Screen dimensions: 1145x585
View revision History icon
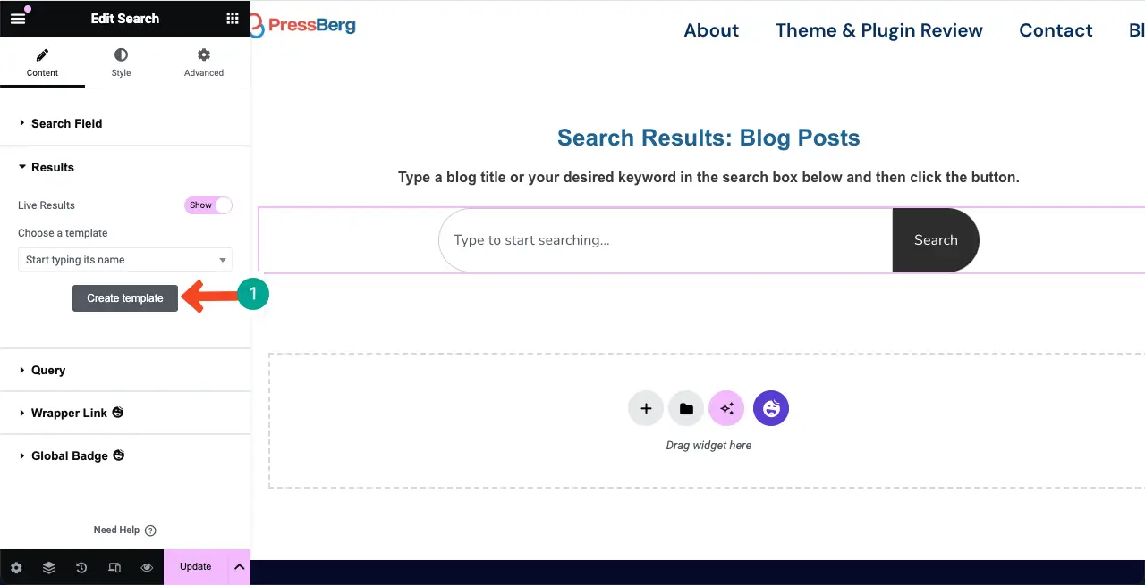81,566
